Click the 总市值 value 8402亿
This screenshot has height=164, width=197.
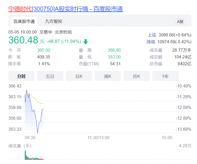click(x=184, y=64)
